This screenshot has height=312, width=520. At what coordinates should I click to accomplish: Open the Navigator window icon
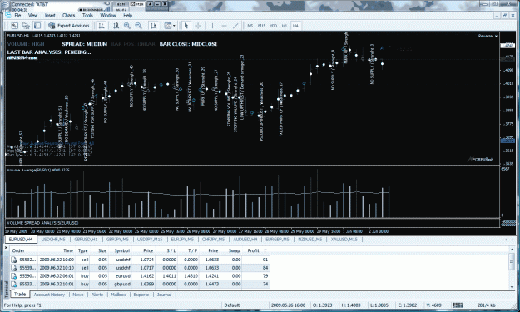point(26,26)
